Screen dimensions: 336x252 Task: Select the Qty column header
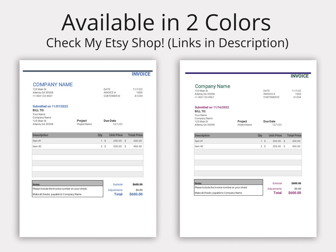pos(100,135)
